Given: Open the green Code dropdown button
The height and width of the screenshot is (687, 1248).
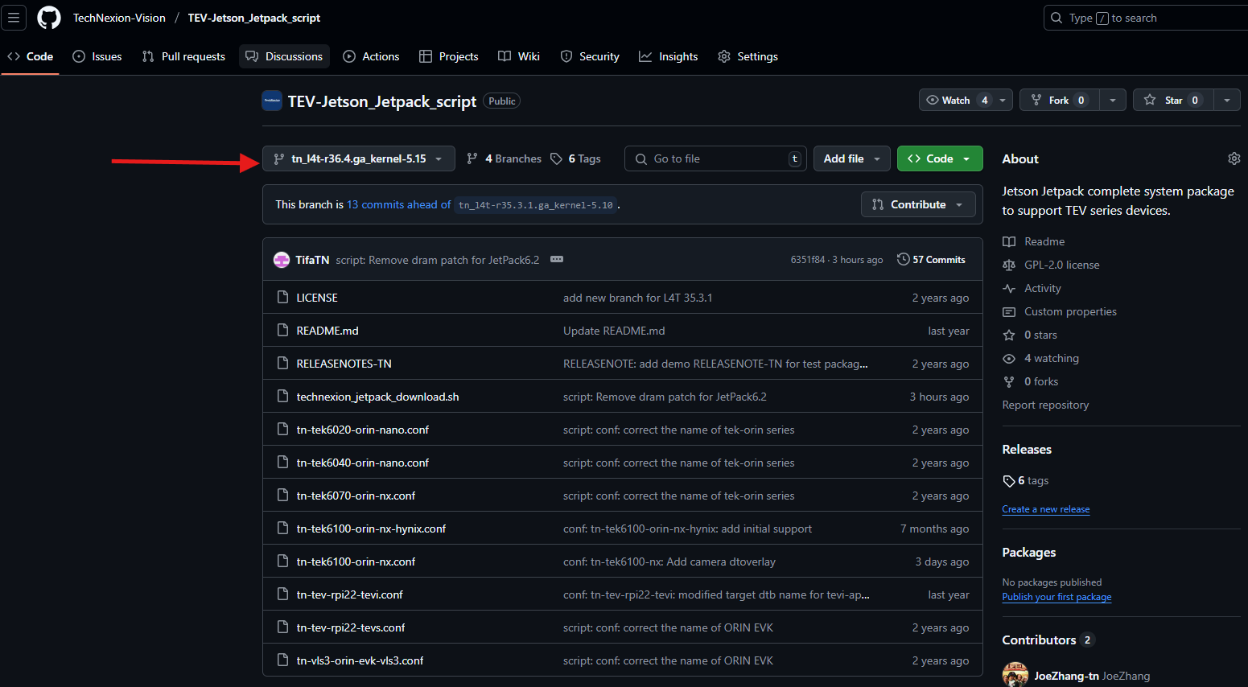Looking at the screenshot, I should (x=940, y=158).
